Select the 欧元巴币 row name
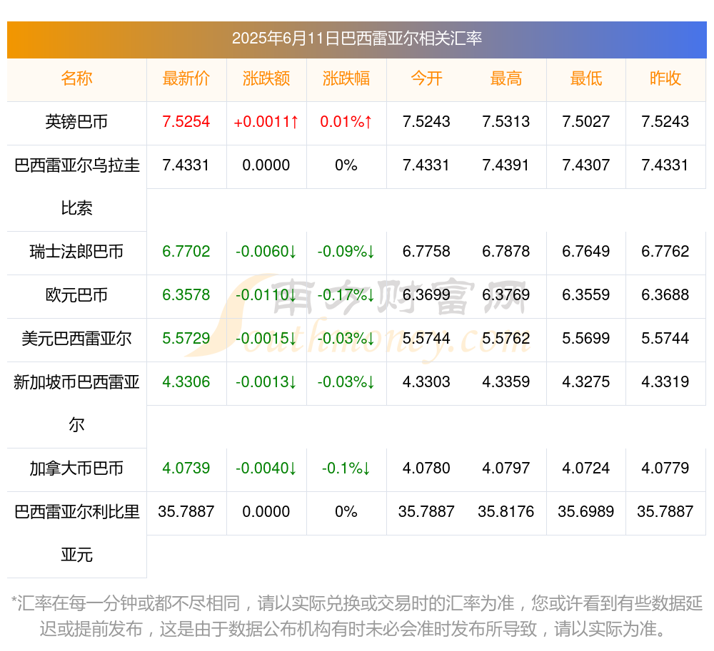The image size is (714, 651). tap(76, 295)
